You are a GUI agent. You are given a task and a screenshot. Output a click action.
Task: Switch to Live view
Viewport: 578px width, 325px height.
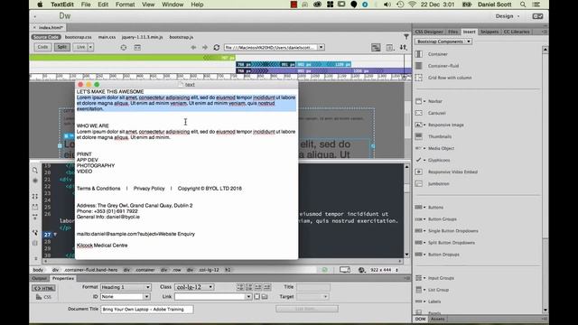80,47
